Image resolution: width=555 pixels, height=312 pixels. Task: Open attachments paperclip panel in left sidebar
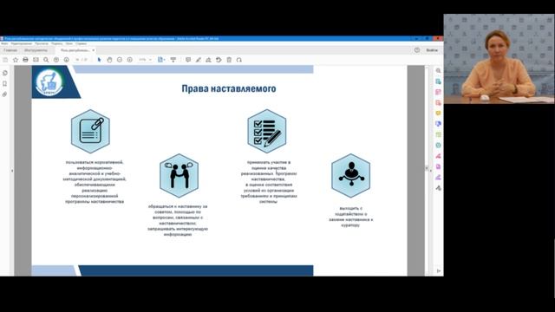5,94
